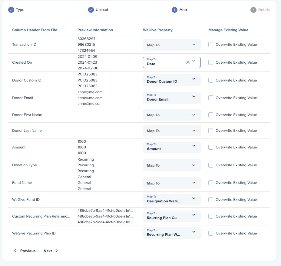Check Overwrite Existing Value for Donor First Name
The width and height of the screenshot is (281, 266).
point(211,115)
